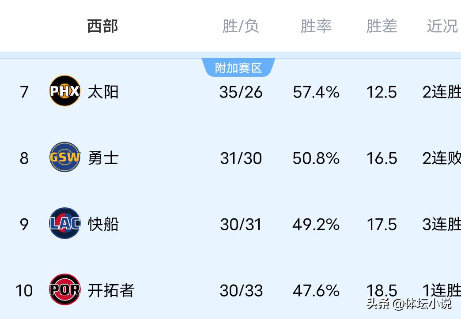Open the 太阳 team name link
Screen dimensions: 461x319
[103, 92]
